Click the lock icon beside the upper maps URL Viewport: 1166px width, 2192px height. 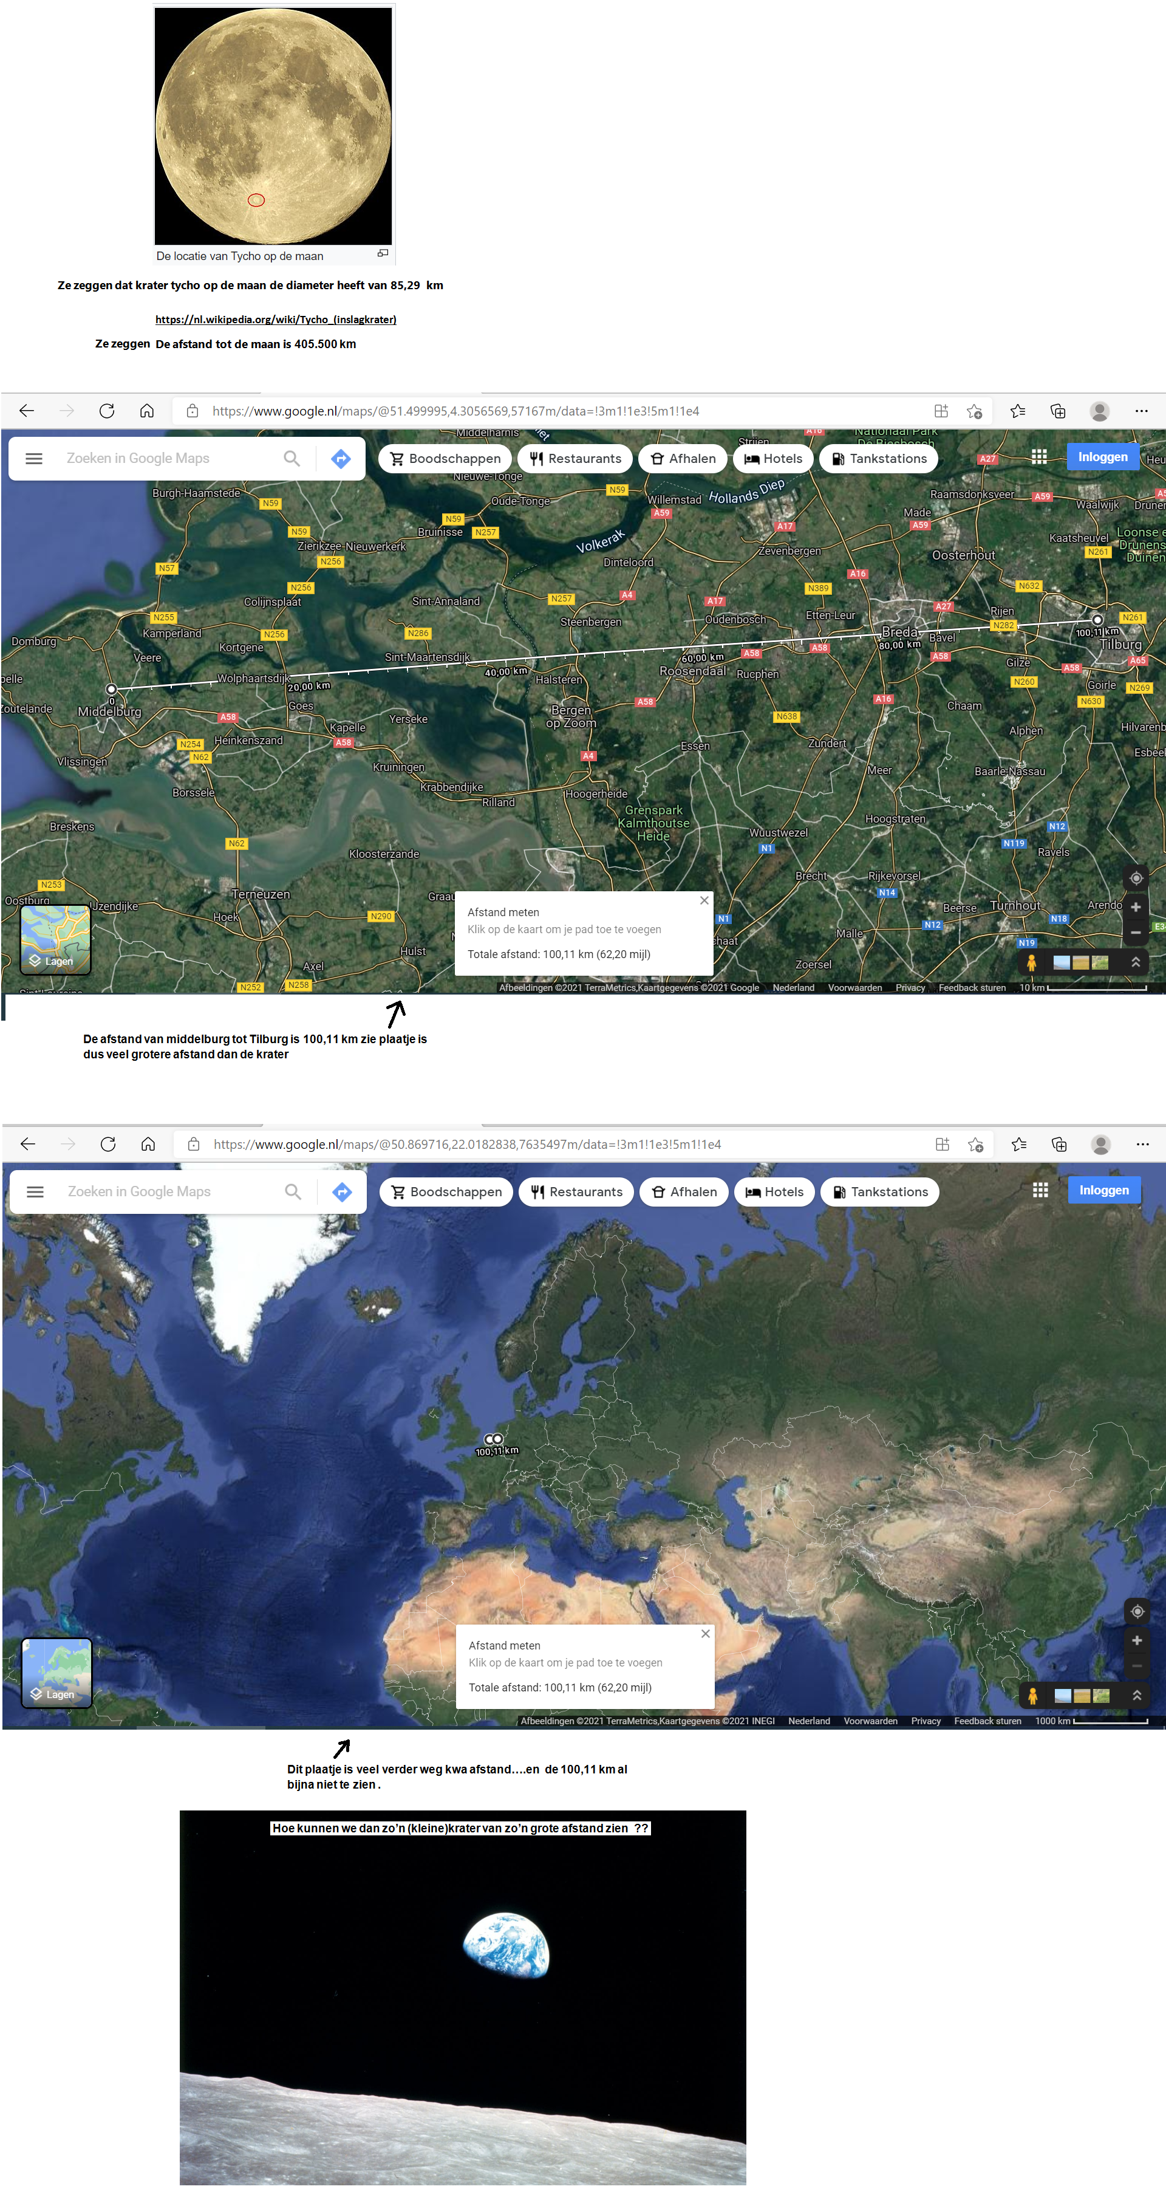pos(192,411)
